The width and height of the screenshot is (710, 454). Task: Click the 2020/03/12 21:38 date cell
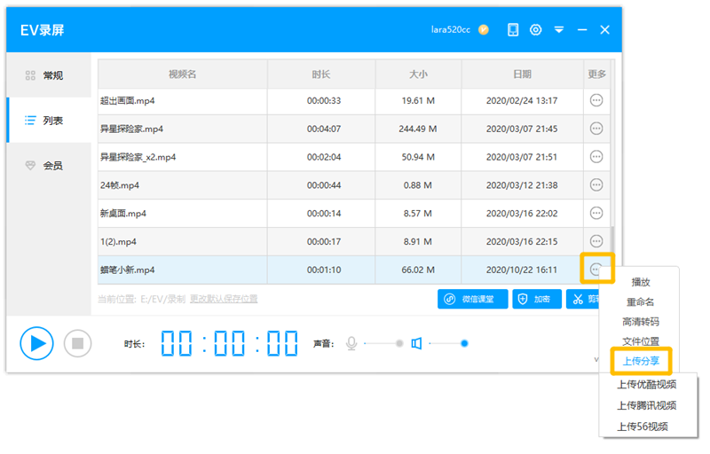tap(522, 185)
